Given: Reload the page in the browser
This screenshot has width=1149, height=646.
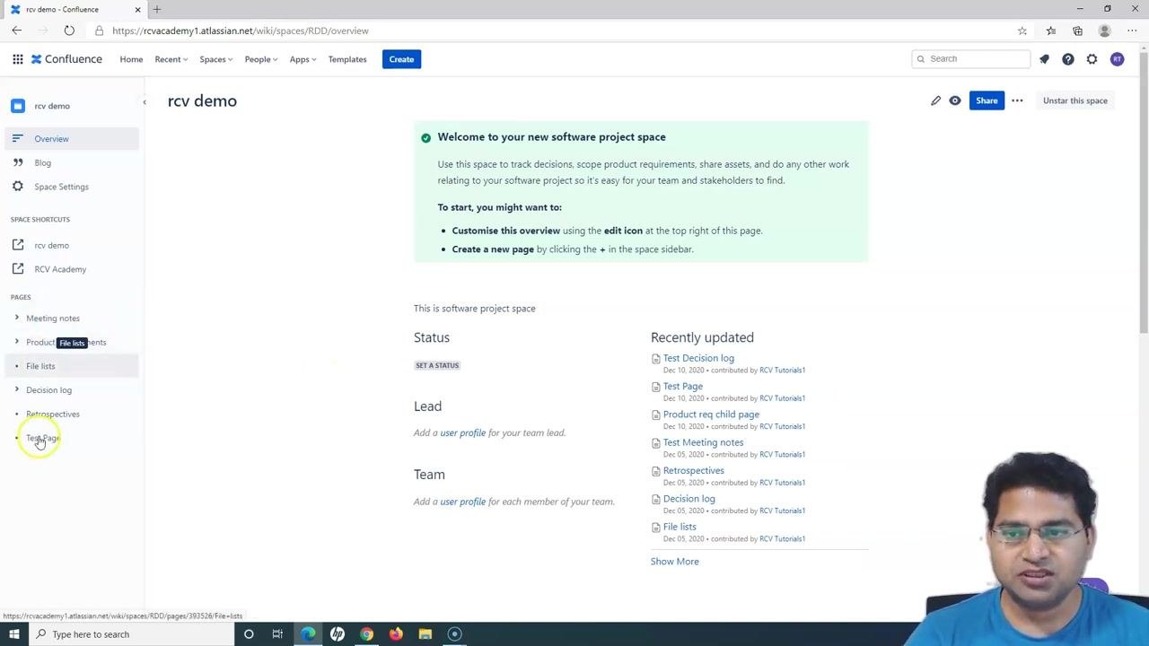Looking at the screenshot, I should click(x=69, y=31).
